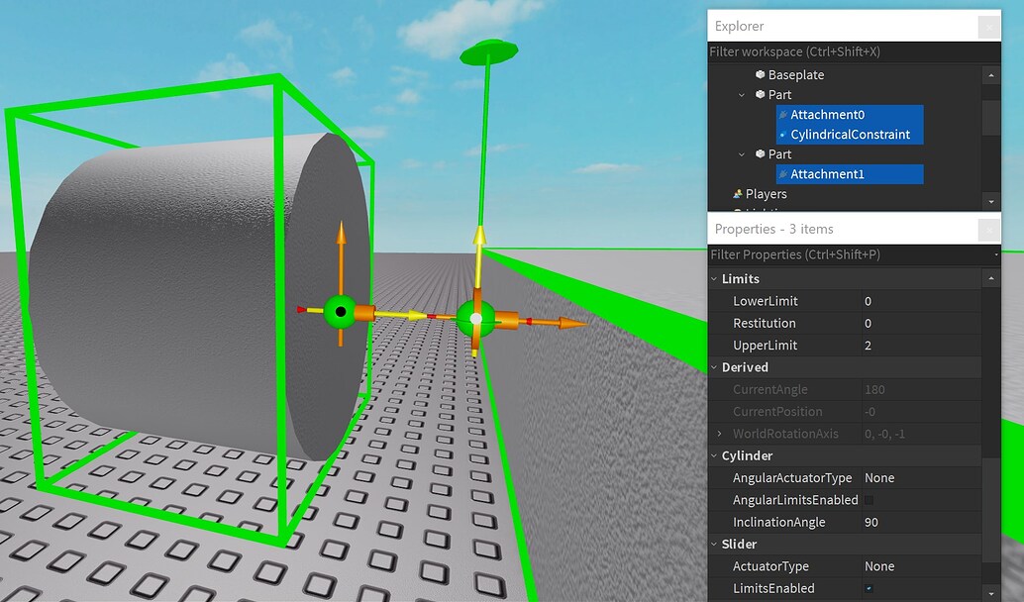The image size is (1024, 602).
Task: Close the Explorer panel
Action: [988, 28]
